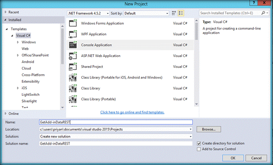Expand the Recent section

tap(5, 12)
